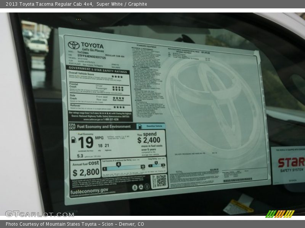This screenshot has height=228, width=305.
Task: Select the QR code on the fuel label
Action: pos(161,180)
